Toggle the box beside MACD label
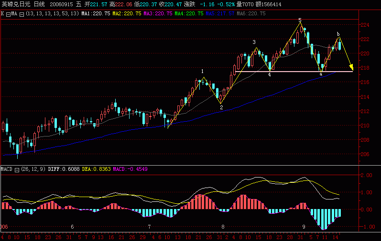Screen dimensions: 381x241 17,170
